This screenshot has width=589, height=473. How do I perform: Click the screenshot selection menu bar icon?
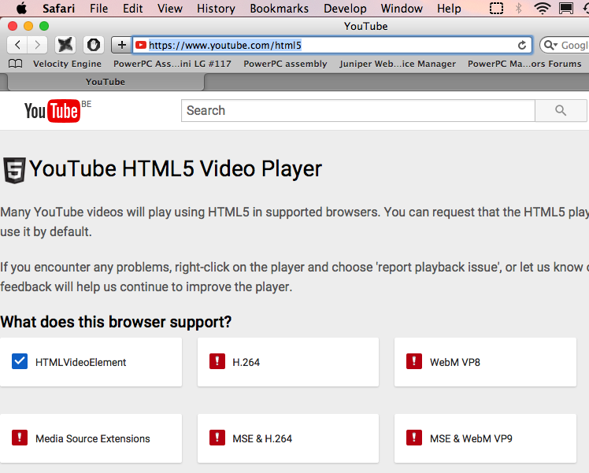[496, 8]
